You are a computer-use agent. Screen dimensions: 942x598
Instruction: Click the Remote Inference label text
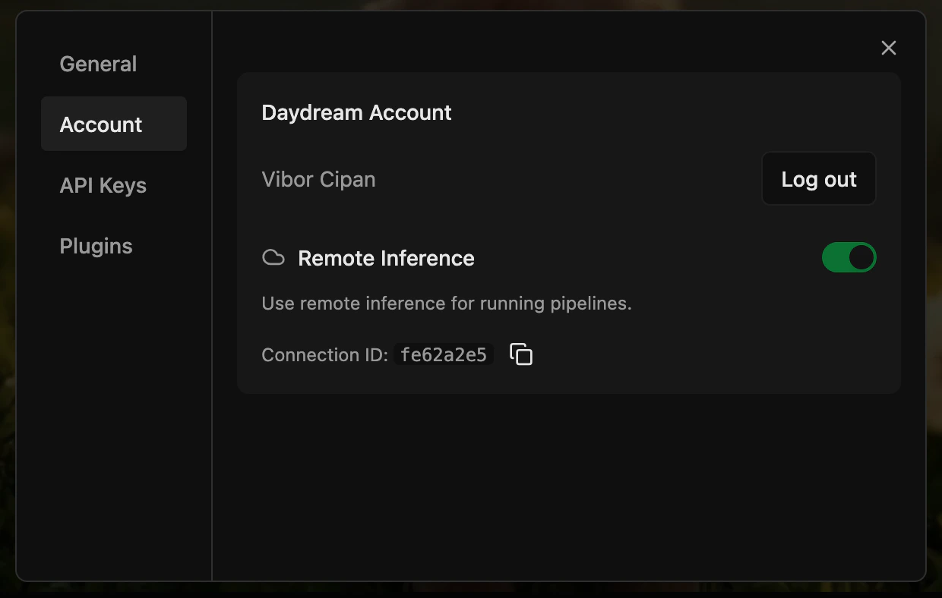[x=386, y=258]
